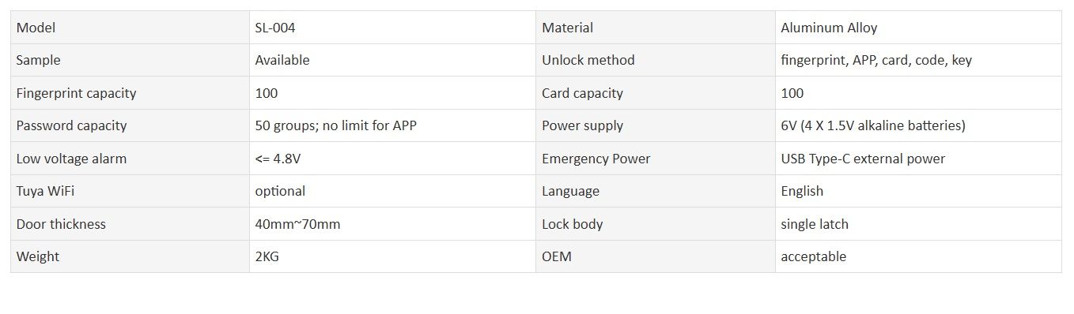Click the Low voltage alarm label
Image resolution: width=1074 pixels, height=314 pixels.
71,159
